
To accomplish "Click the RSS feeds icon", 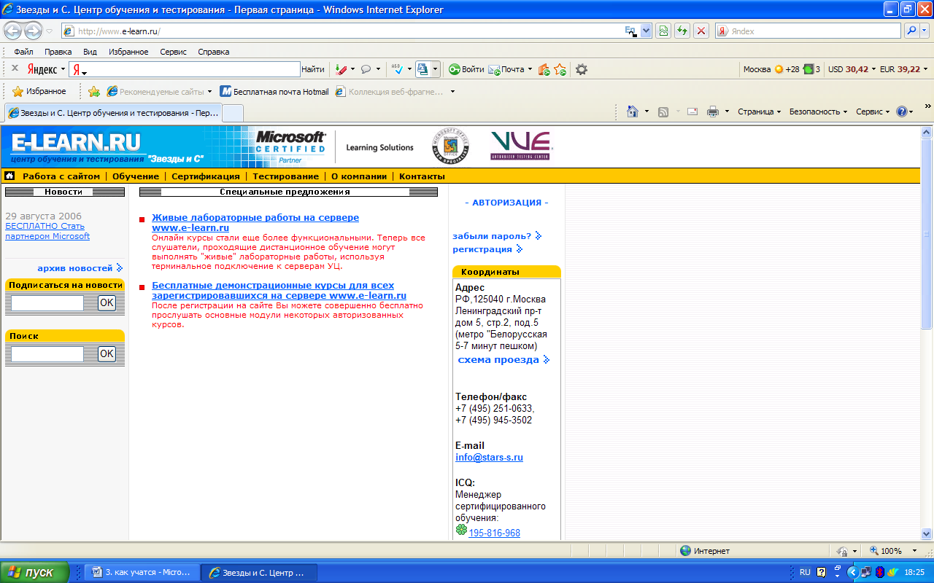I will coord(663,111).
